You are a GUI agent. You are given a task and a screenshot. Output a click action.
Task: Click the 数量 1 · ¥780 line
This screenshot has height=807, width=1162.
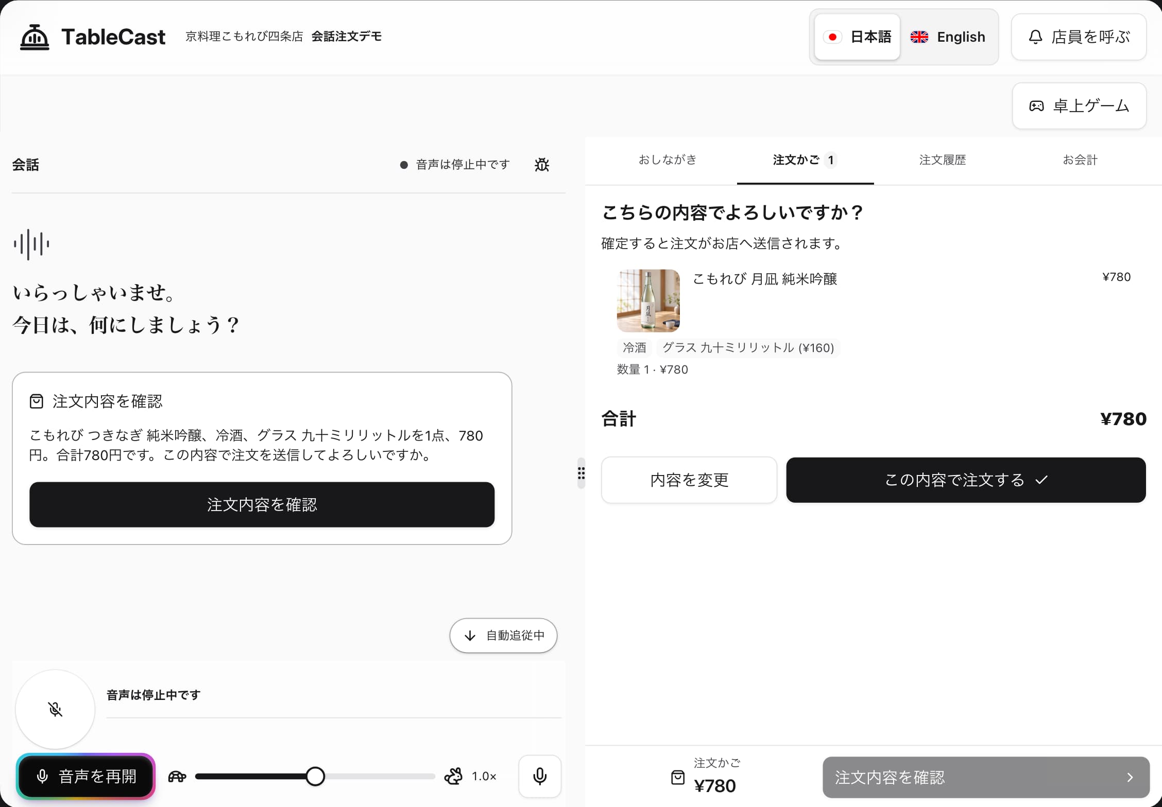[653, 370]
